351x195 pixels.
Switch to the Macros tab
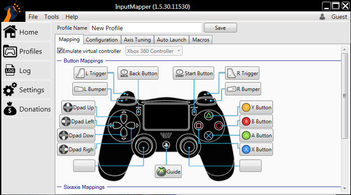coord(201,40)
